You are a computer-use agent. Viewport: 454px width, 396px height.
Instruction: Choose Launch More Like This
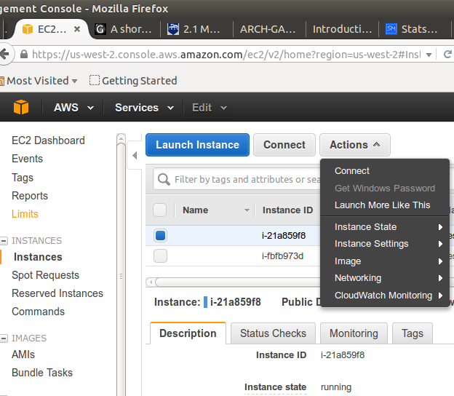382,205
